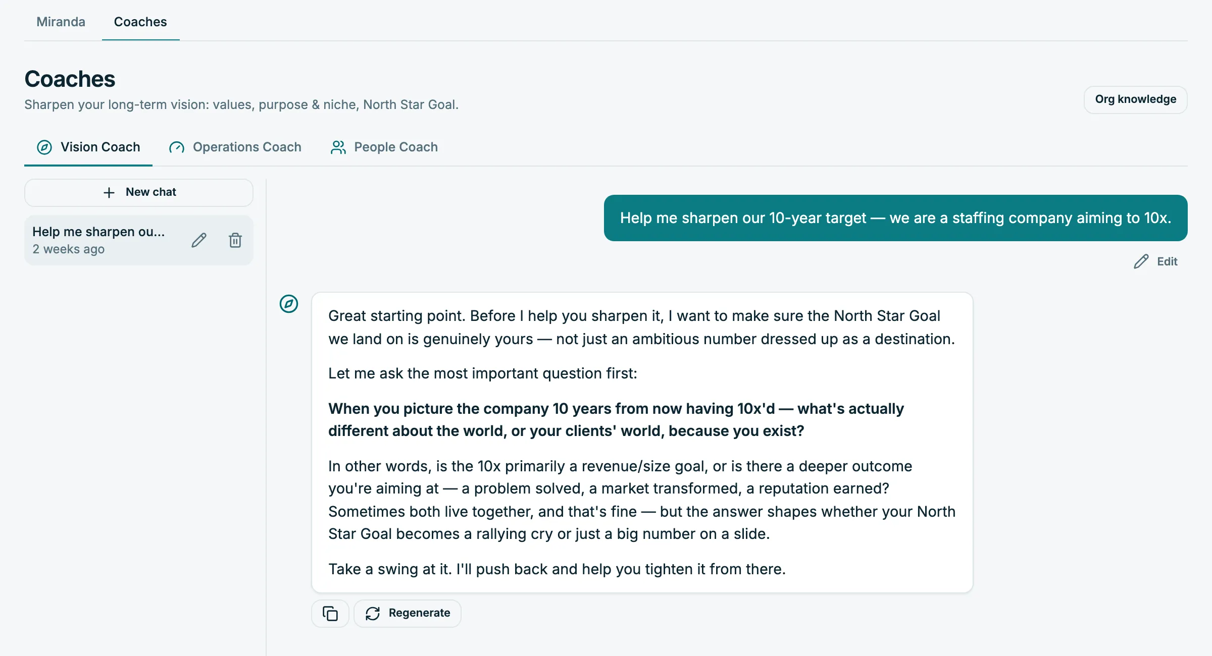Click the plus icon in New chat
The height and width of the screenshot is (656, 1212).
coord(109,193)
